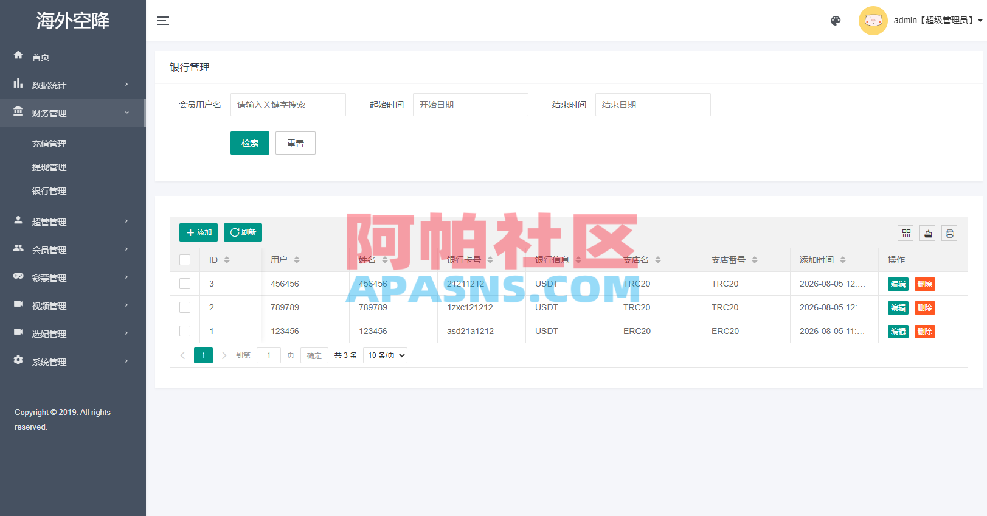This screenshot has height=516, width=987.
Task: Click the print table icon
Action: click(x=950, y=233)
